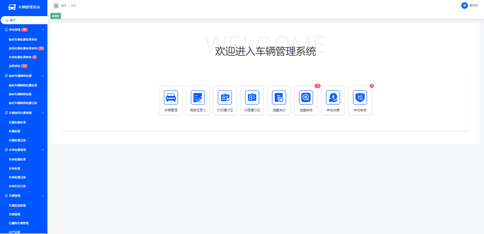
Task: Open 已删除车辆管理 menu item
Action: coord(19,223)
